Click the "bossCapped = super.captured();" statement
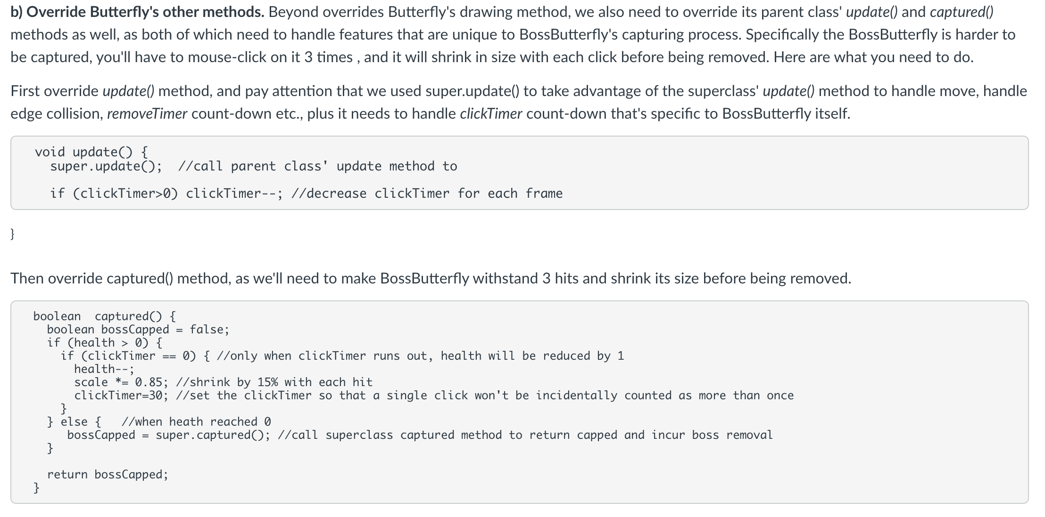1045x517 pixels. tap(169, 435)
